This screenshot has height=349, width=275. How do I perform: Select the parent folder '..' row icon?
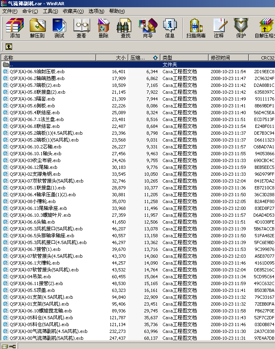[6, 65]
